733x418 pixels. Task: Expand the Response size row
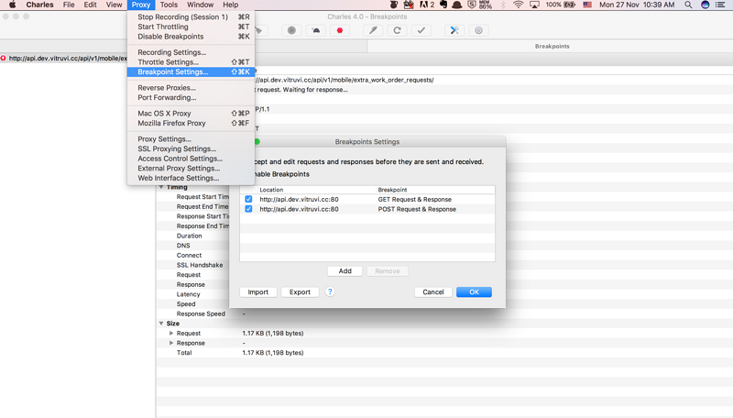[x=171, y=343]
